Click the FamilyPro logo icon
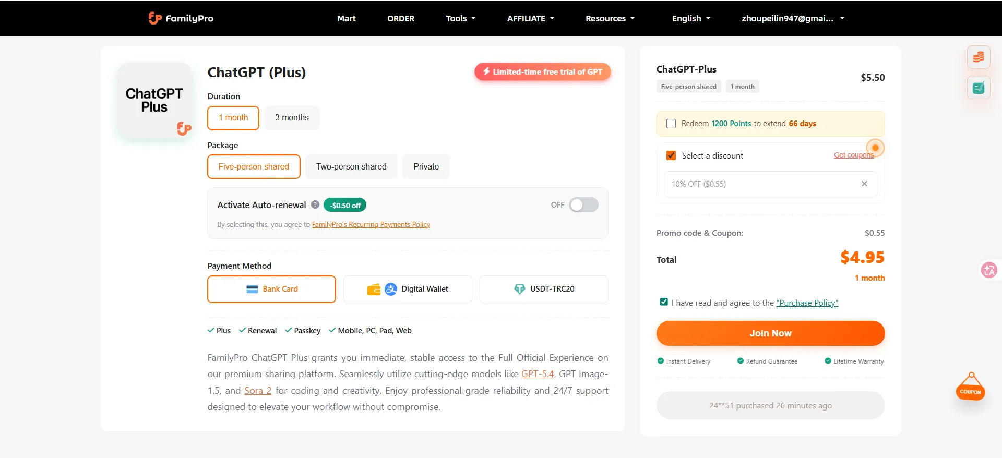Viewport: 1002px width, 458px height. [155, 18]
